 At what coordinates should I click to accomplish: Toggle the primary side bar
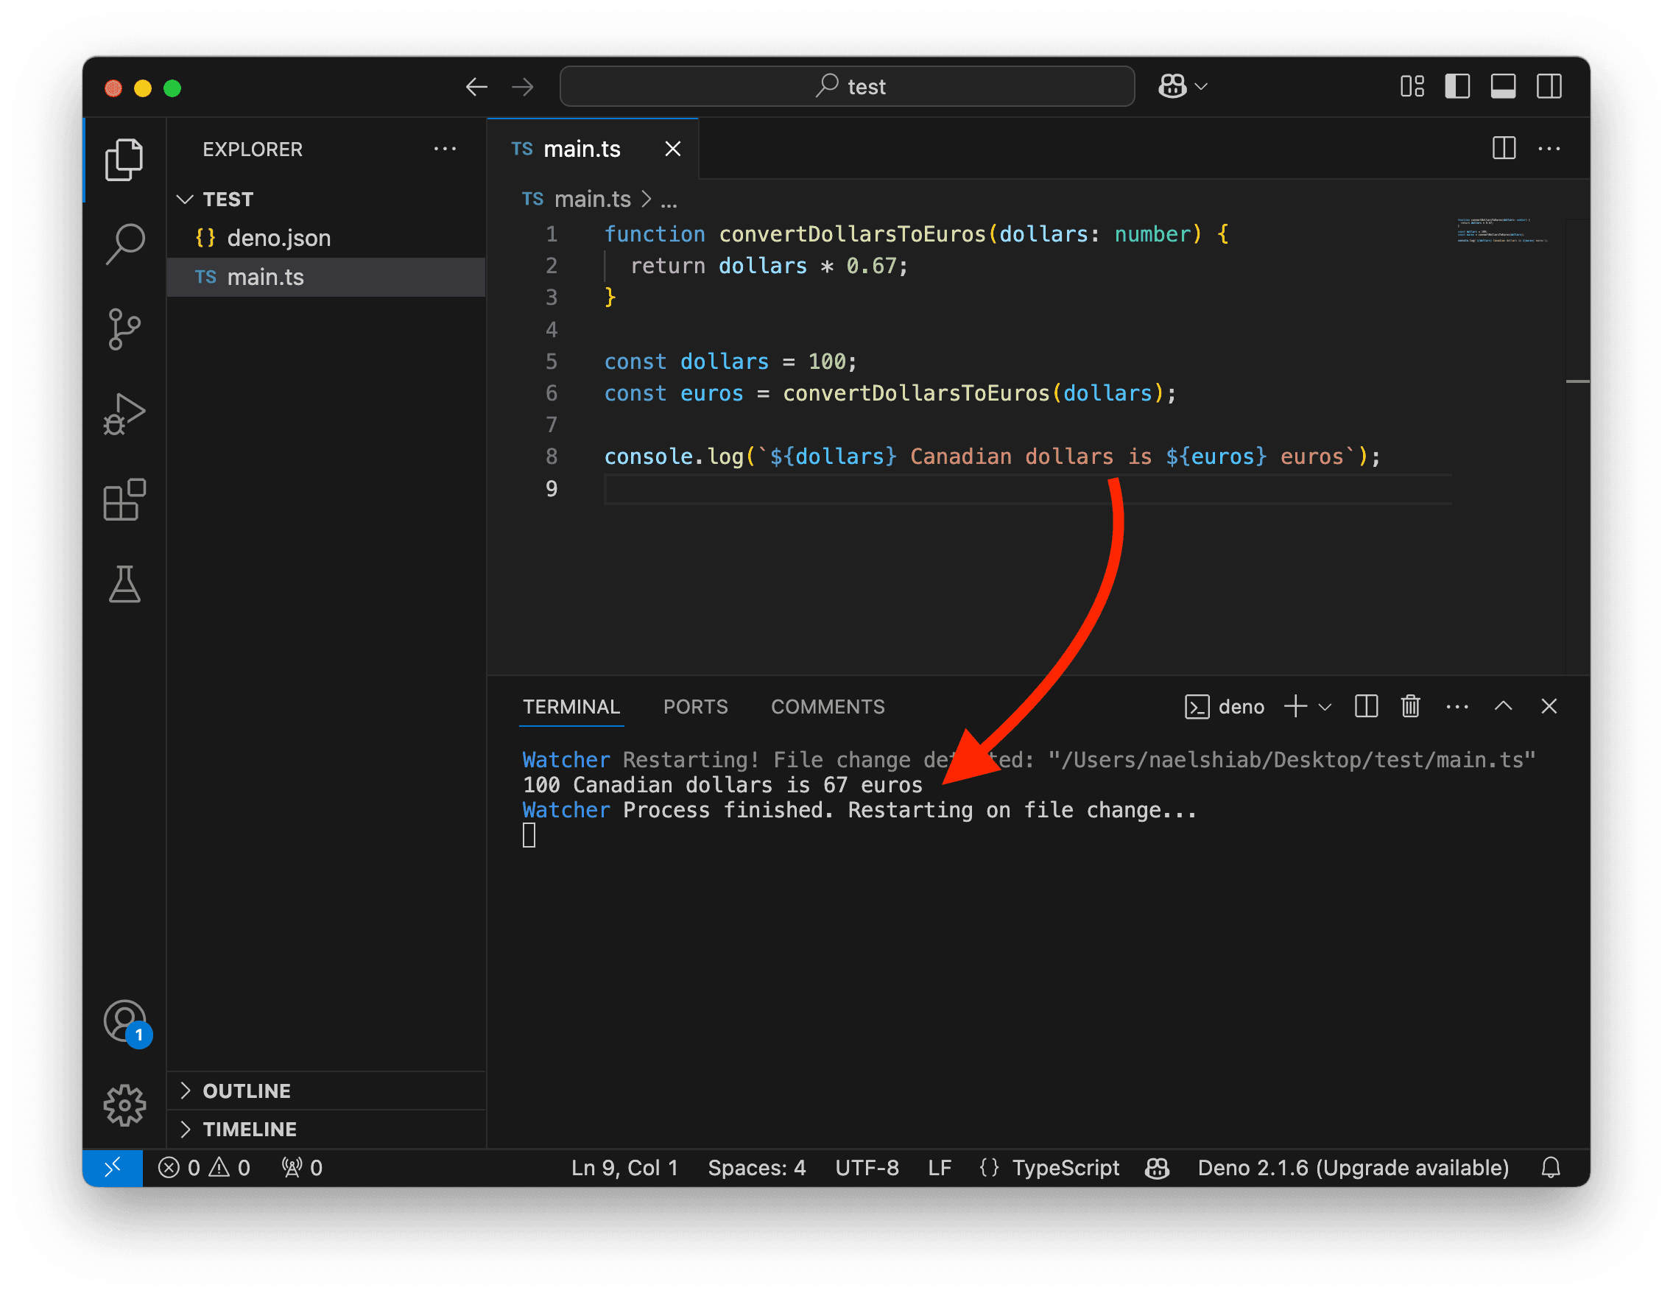pos(1457,87)
